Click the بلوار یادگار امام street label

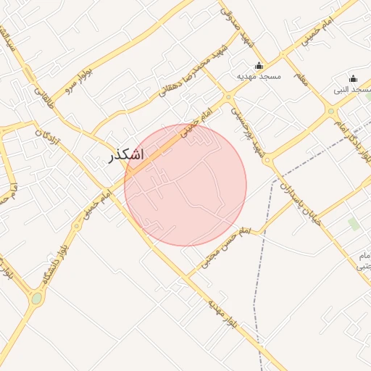352,142
